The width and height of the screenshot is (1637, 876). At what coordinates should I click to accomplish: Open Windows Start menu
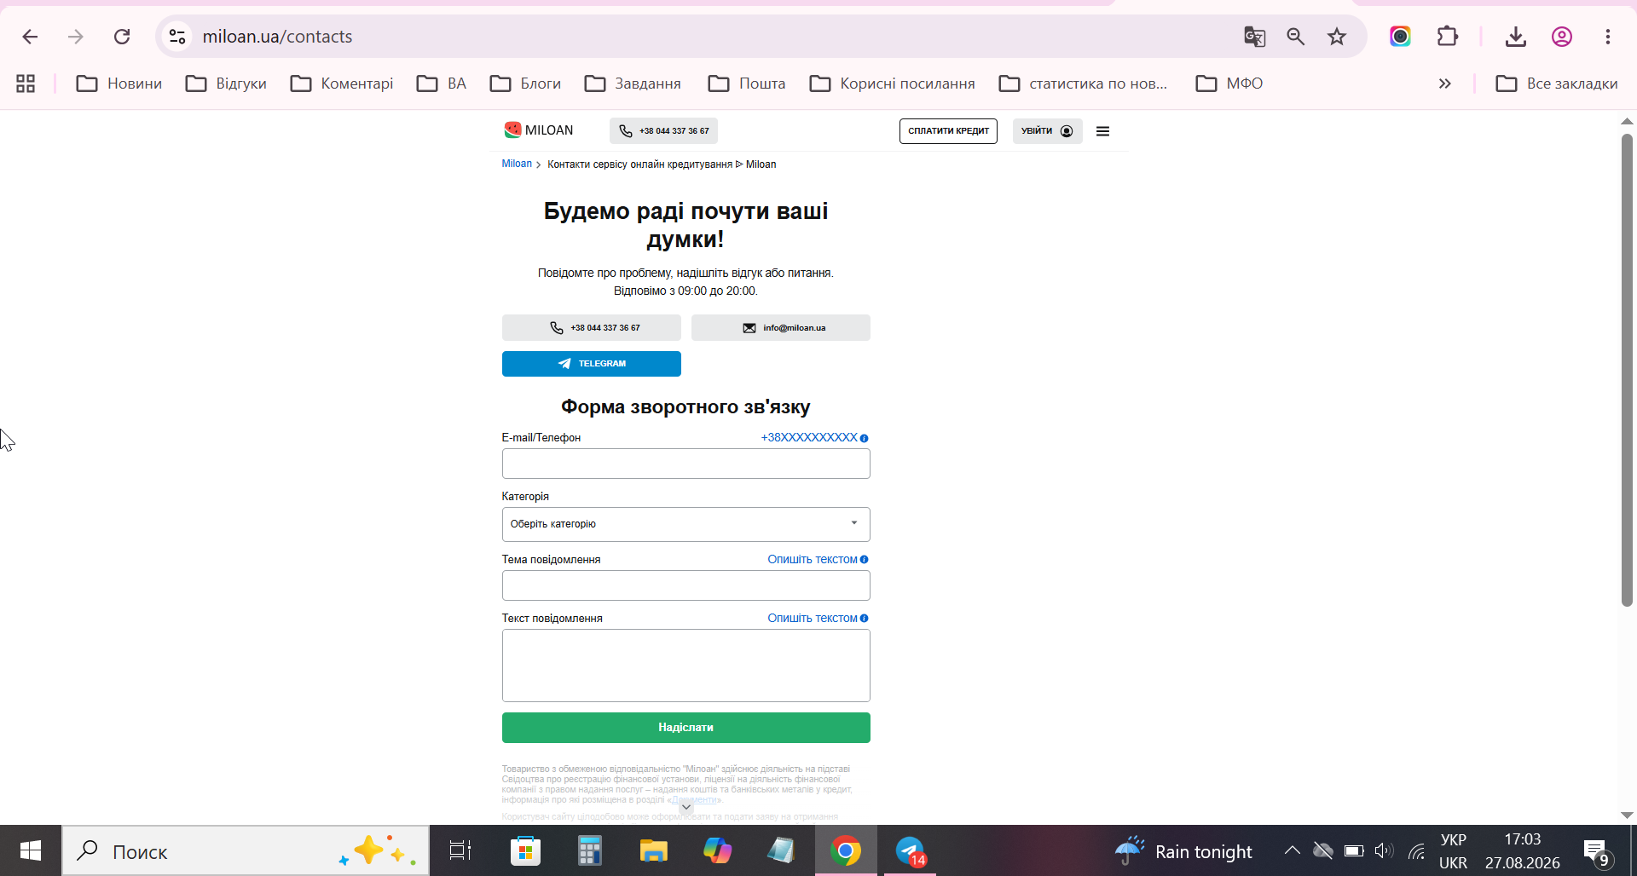pyautogui.click(x=31, y=850)
